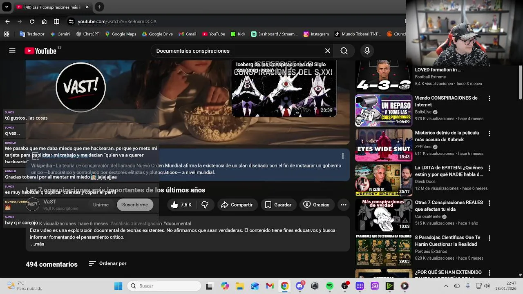Screen dimensions: 523x294
Task: Open the Wikipedia info panel options menu
Action: (343, 156)
